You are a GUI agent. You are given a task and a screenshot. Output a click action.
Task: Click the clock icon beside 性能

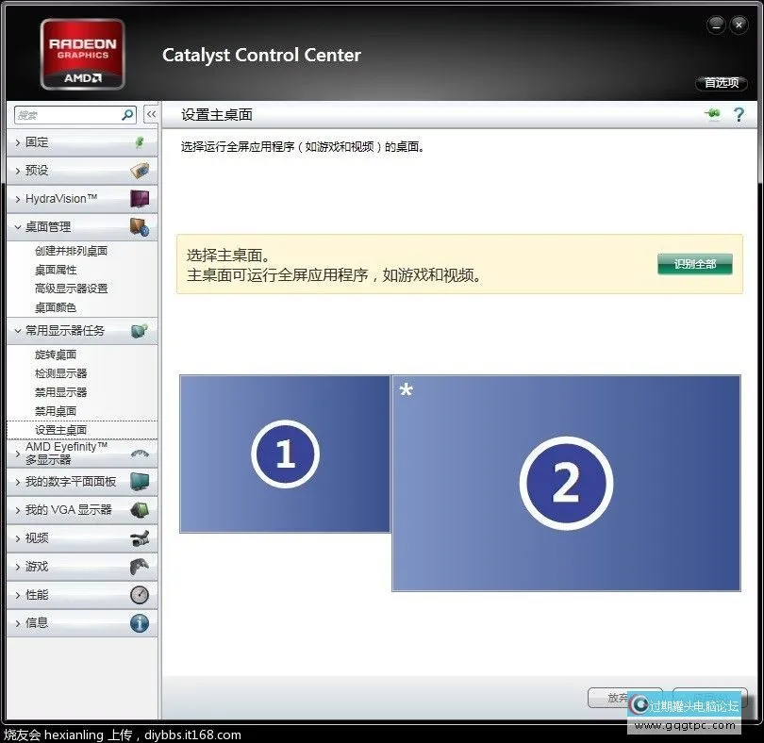[139, 595]
